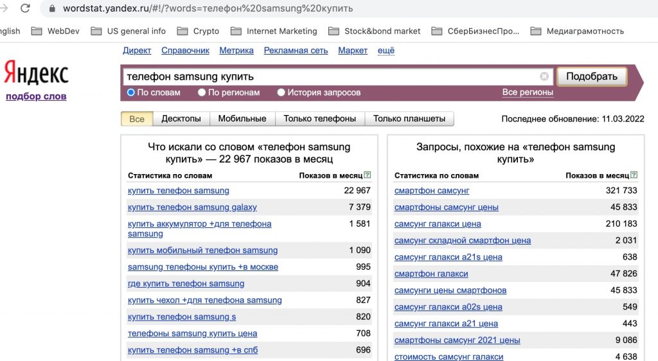
Task: Switch to the Все devices tab
Action: click(137, 119)
